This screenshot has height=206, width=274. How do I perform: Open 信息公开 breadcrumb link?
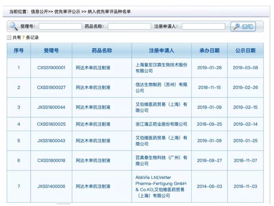point(39,12)
